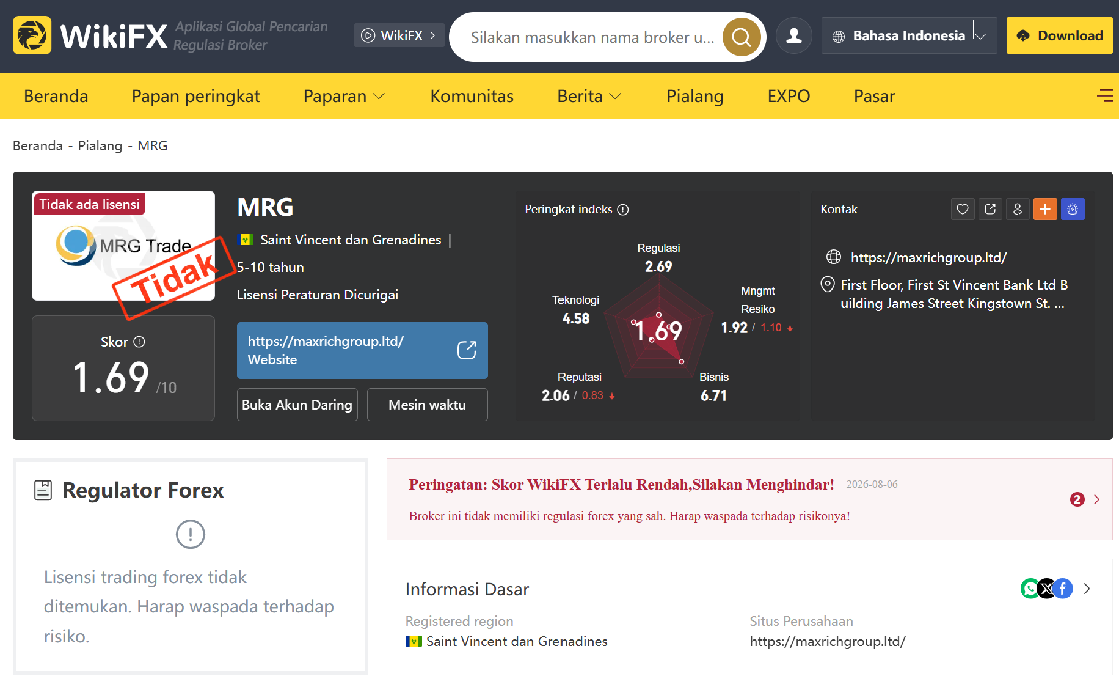Image resolution: width=1119 pixels, height=687 pixels.
Task: Click the 'Lisensi Peraturan Dicurigai' text
Action: 317,295
